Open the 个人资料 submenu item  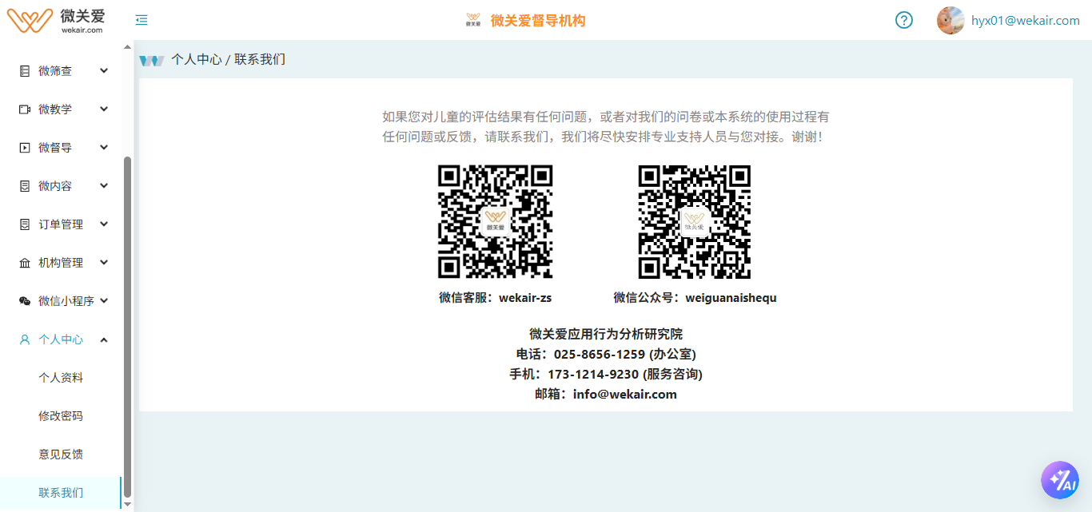[61, 378]
